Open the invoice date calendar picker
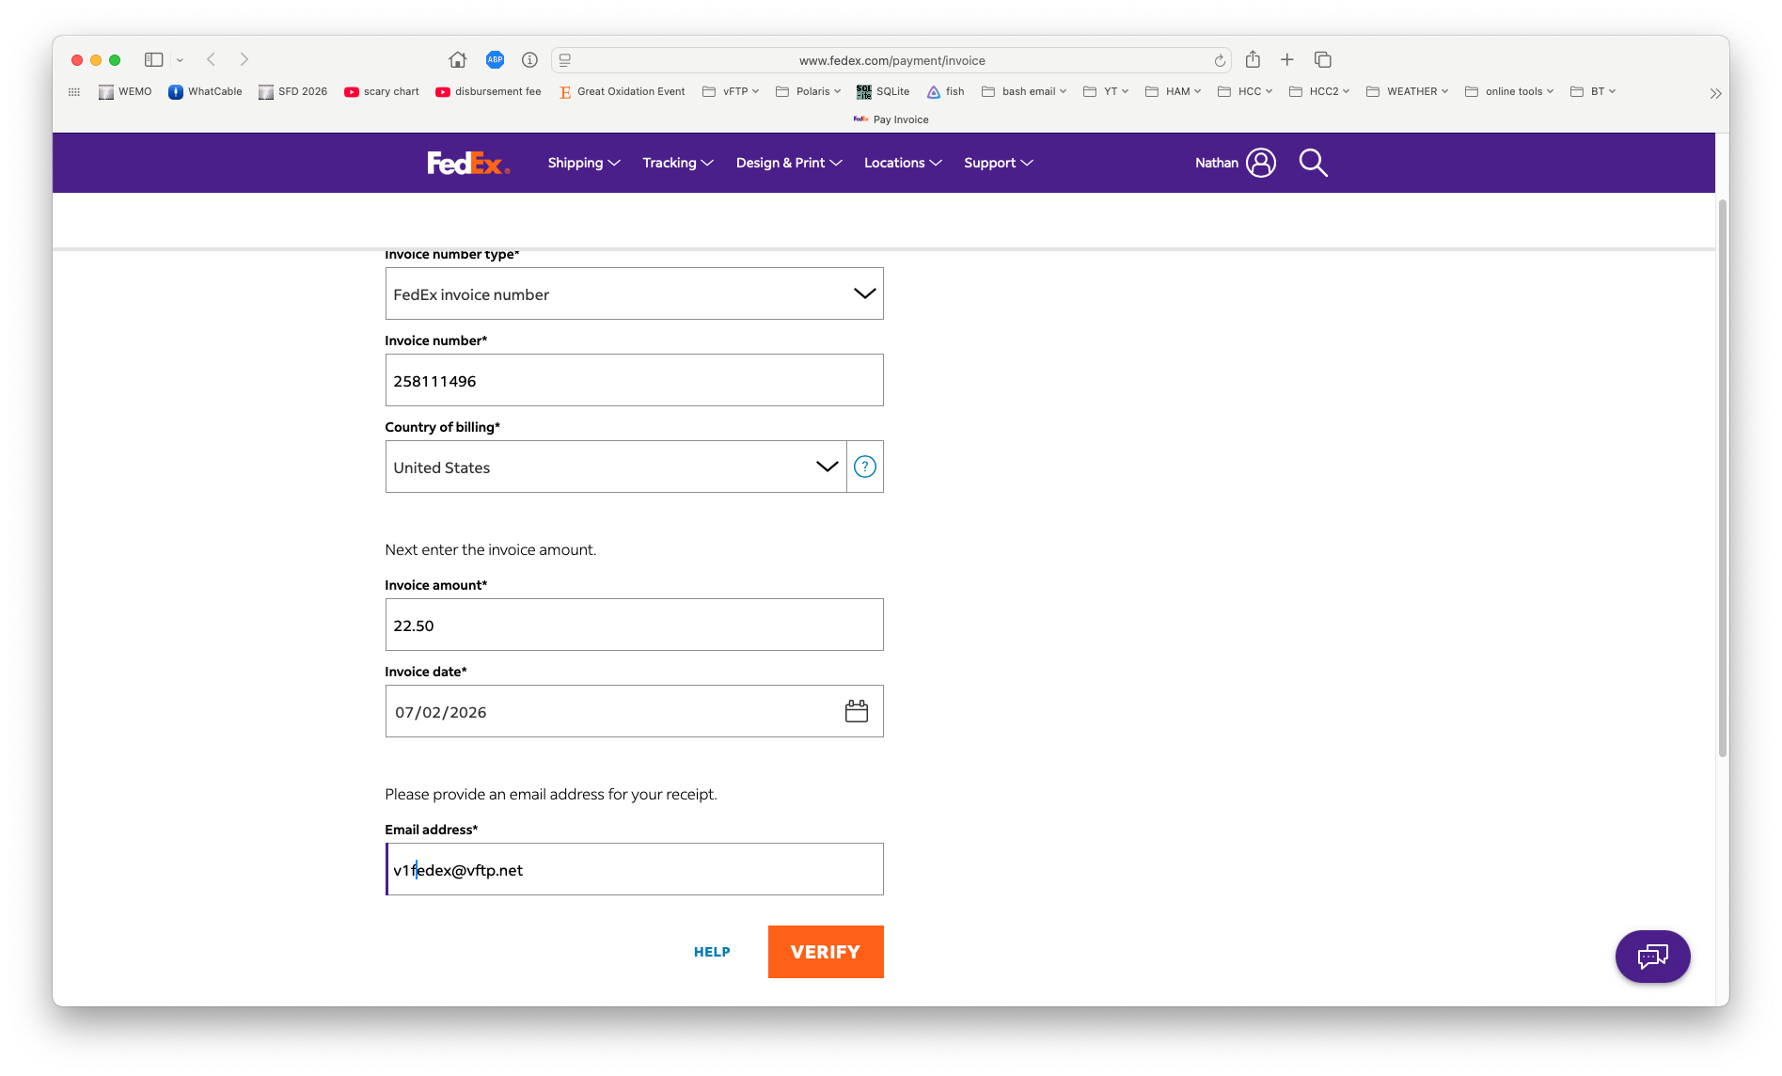 pos(856,711)
